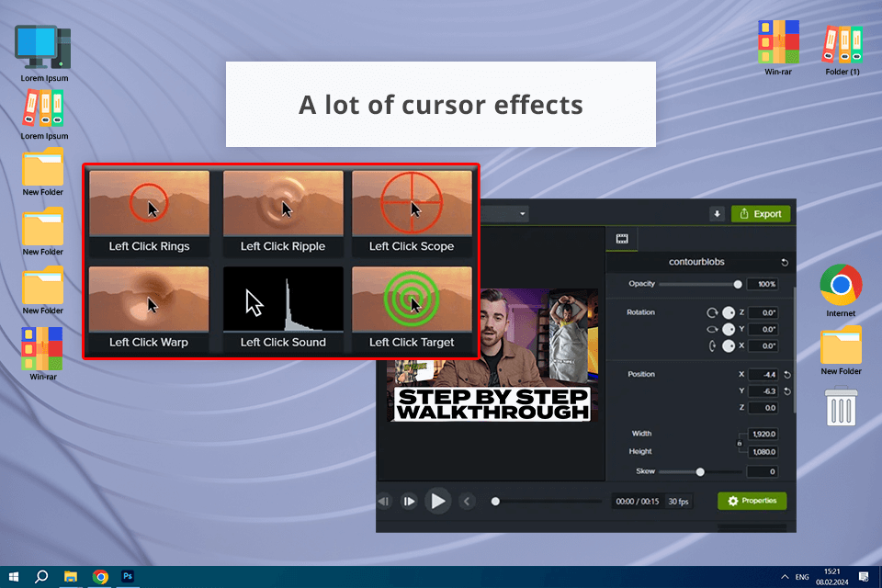Image resolution: width=882 pixels, height=588 pixels.
Task: Open the dropdown arrow left of the download icon
Action: tap(523, 214)
